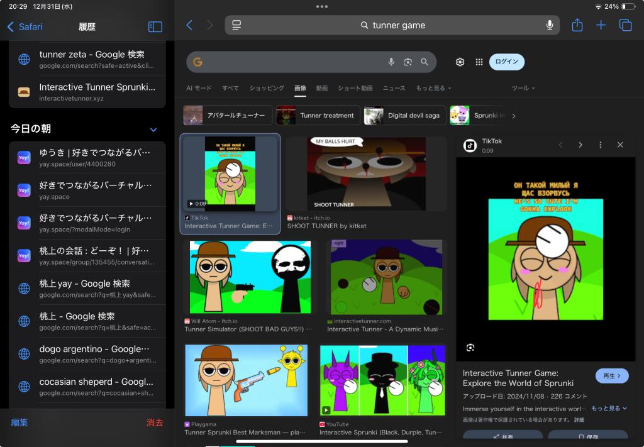Open the Google apps grid icon

click(479, 62)
